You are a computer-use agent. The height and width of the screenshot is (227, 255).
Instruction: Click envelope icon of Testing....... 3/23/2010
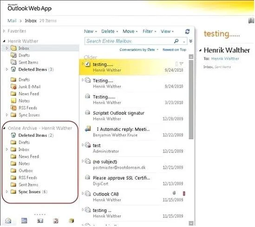tap(87, 96)
